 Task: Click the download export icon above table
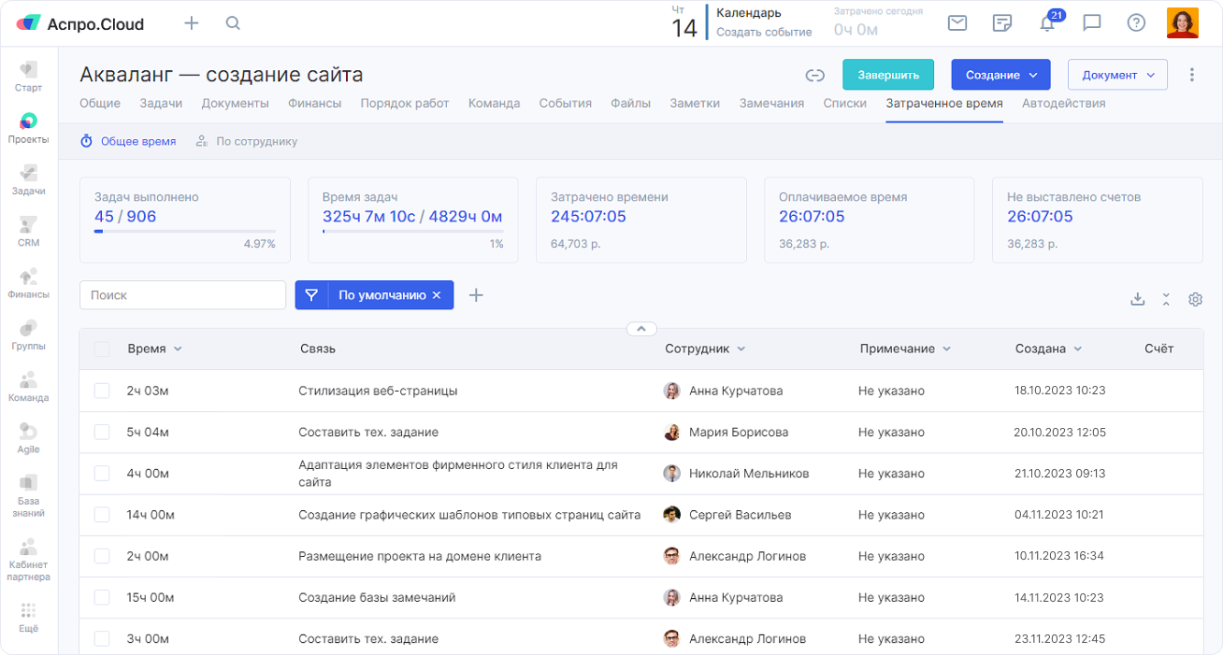tap(1137, 299)
